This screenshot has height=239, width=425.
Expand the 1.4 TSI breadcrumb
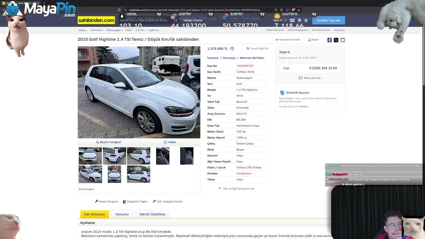point(140,30)
